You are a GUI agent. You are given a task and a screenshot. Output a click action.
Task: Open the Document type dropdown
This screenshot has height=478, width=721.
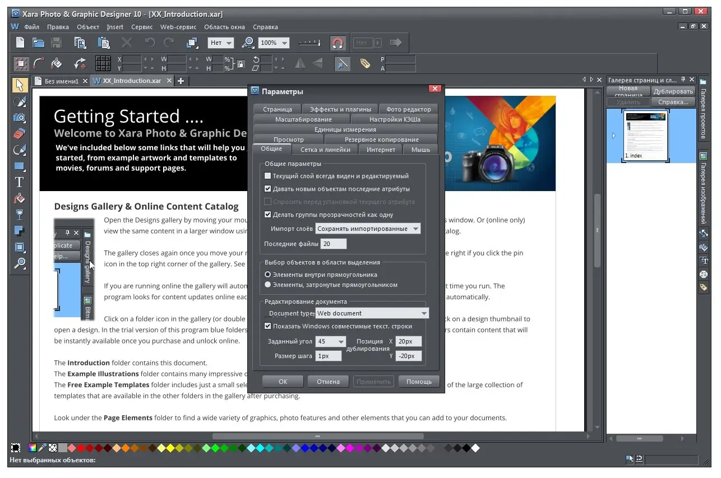372,313
